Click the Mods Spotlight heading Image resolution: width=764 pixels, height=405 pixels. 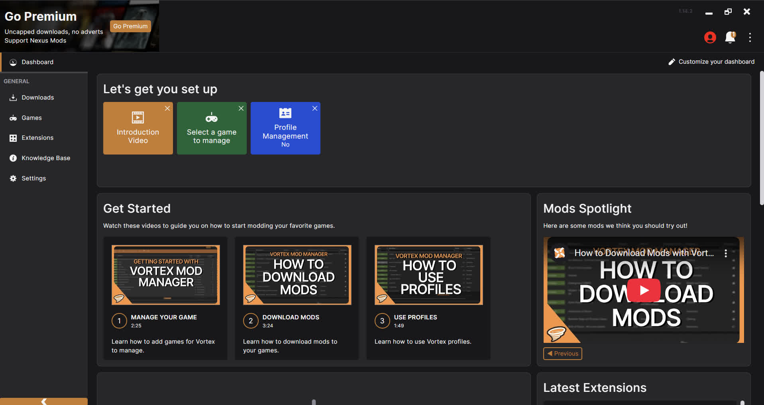[x=587, y=209]
